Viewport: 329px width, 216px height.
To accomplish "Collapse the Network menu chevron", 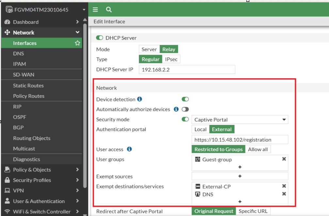I will 77,32.
